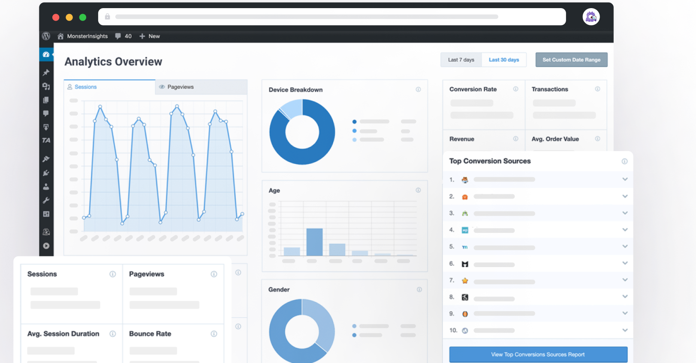Switch date range to Last 7 days
Screen dimensions: 696x363
coord(461,60)
